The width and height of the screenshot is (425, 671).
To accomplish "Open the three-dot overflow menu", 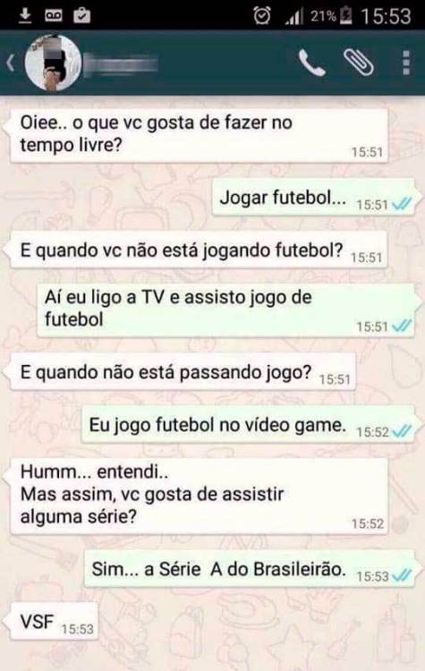I will (405, 63).
